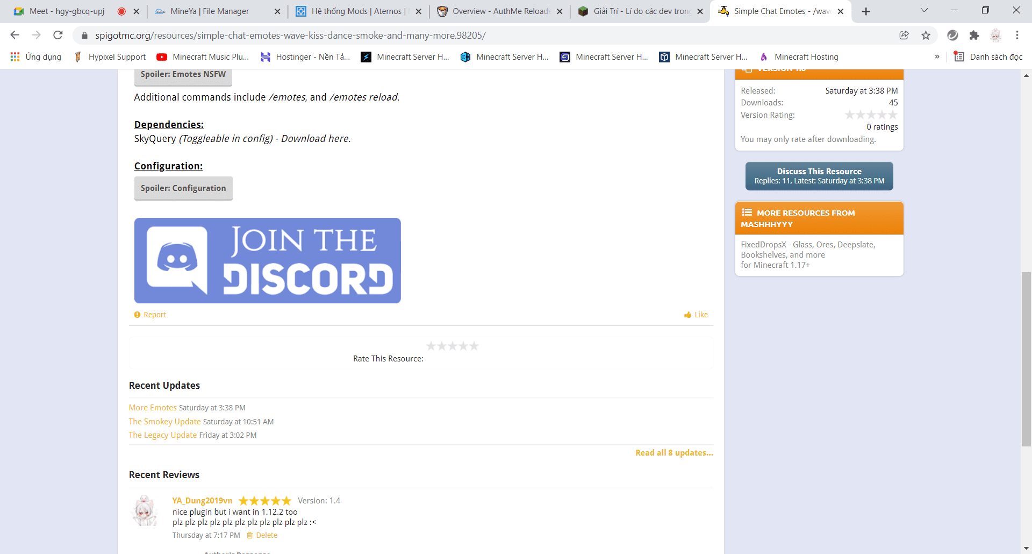Close the Aternos tab
Image resolution: width=1032 pixels, height=554 pixels.
click(x=418, y=11)
